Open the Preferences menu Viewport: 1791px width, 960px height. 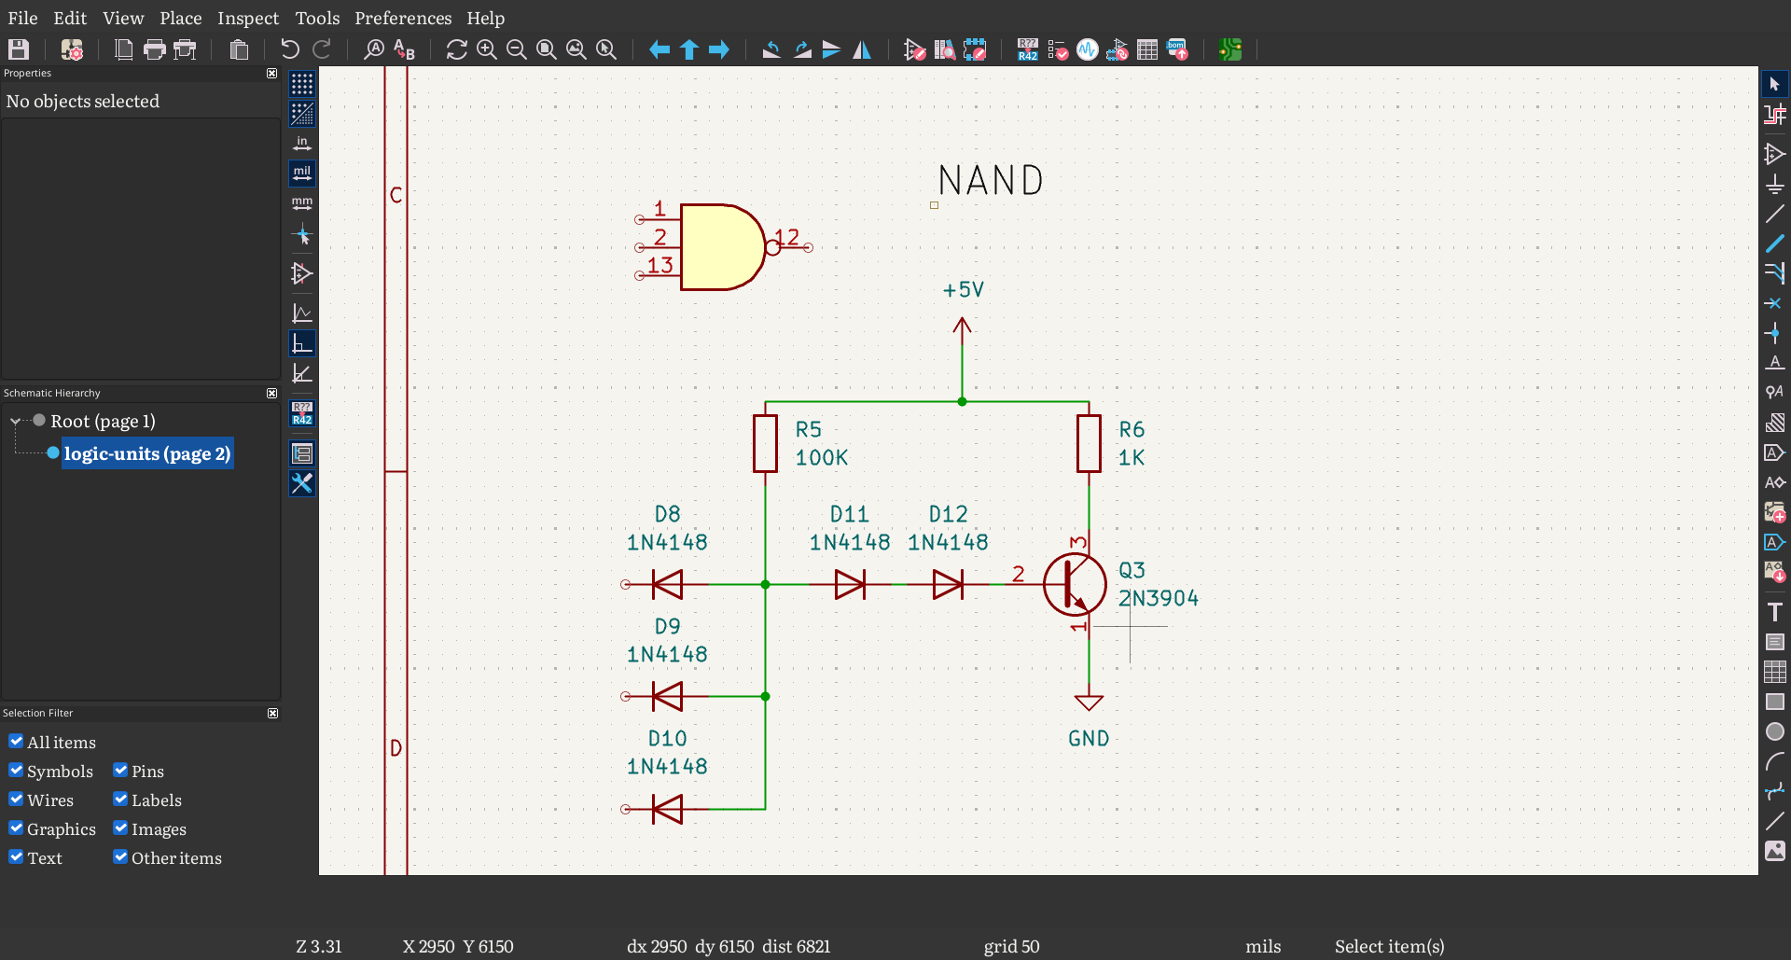[x=403, y=18]
